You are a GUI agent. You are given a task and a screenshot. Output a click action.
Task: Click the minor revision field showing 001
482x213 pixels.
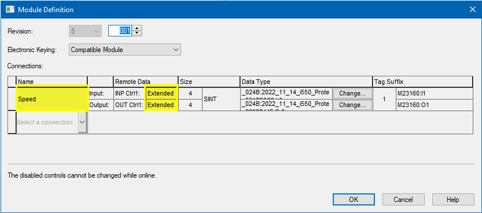pyautogui.click(x=120, y=31)
